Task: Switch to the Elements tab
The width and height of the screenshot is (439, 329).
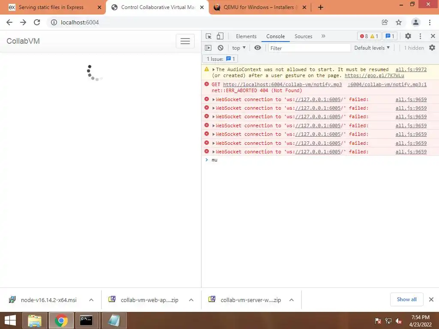Action: (246, 36)
